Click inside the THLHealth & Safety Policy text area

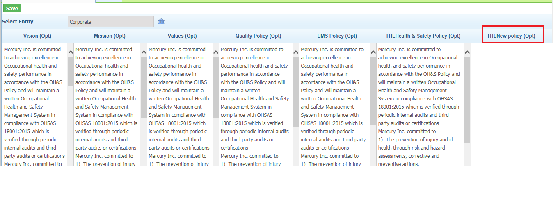pos(420,105)
